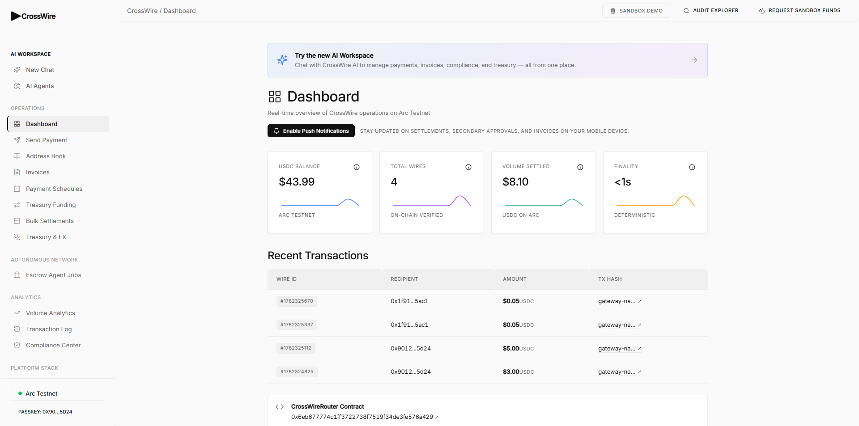
Task: Click wire ID badge #1782324825
Action: [x=297, y=372]
